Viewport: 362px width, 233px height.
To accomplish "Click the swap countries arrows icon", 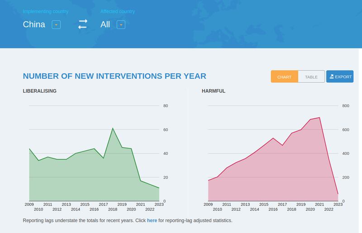I will 82,24.
